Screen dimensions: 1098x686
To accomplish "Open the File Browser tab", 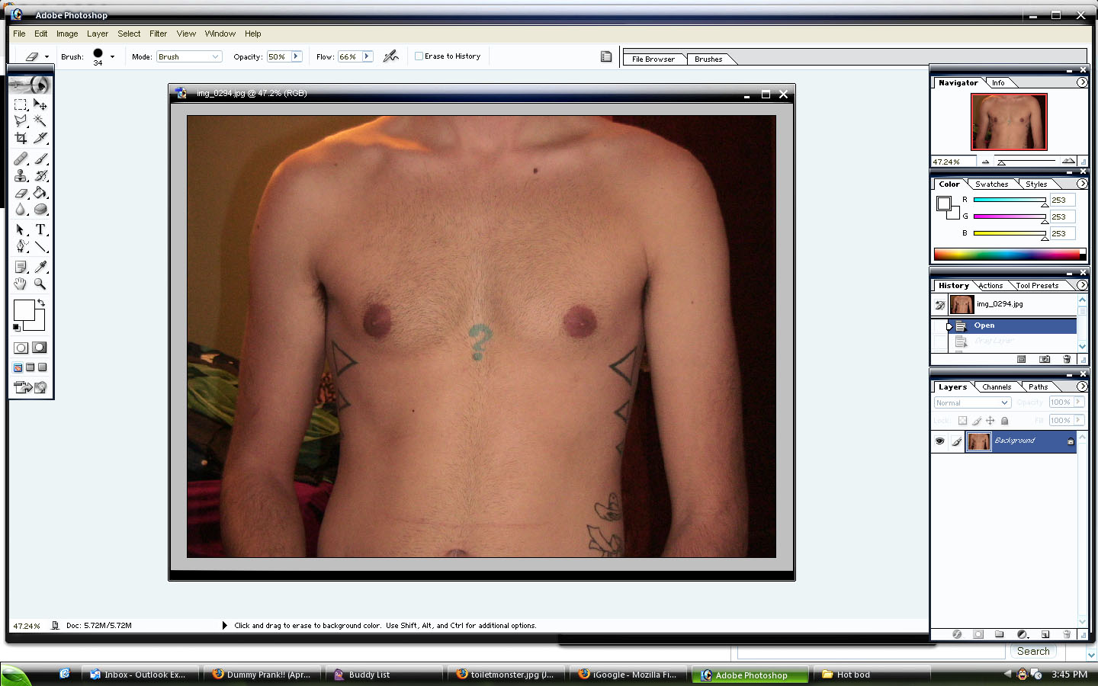I will pos(653,59).
